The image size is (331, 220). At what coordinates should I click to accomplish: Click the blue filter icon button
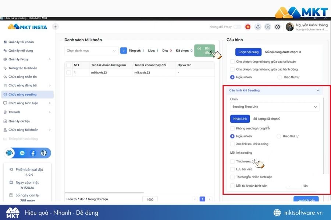tap(124, 51)
